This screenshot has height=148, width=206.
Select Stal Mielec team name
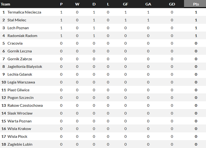pos(17,20)
